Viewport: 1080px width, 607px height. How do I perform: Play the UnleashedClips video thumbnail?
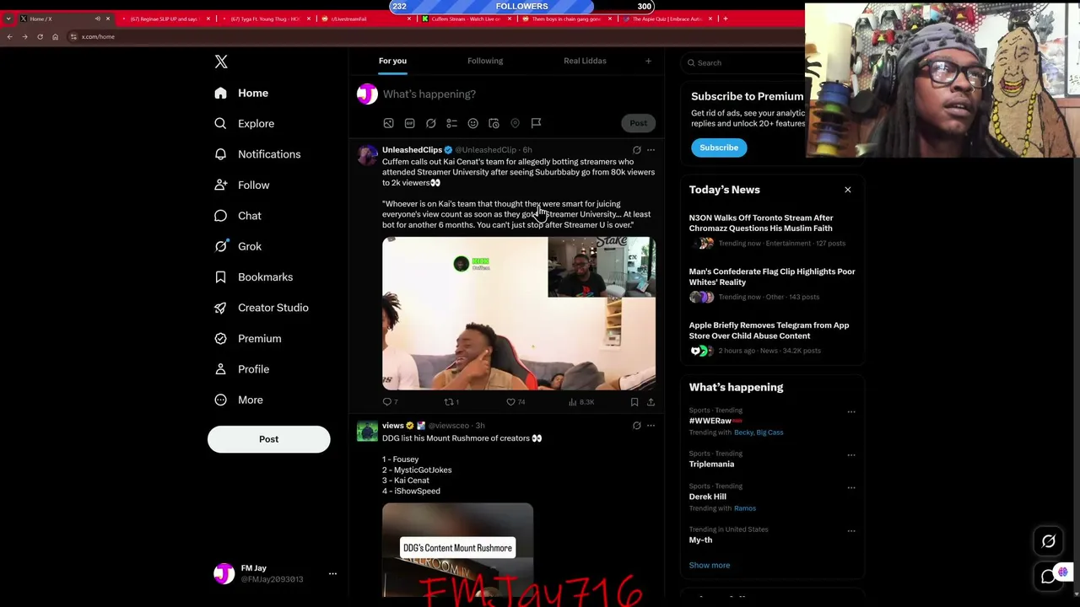click(x=519, y=314)
